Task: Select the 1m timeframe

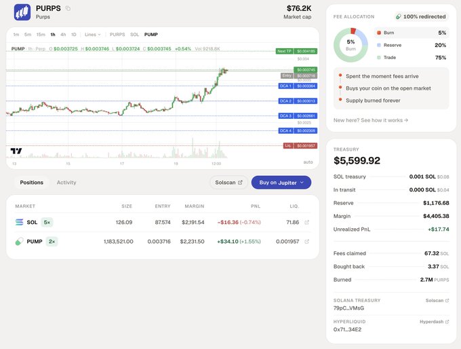Action: (x=16, y=35)
